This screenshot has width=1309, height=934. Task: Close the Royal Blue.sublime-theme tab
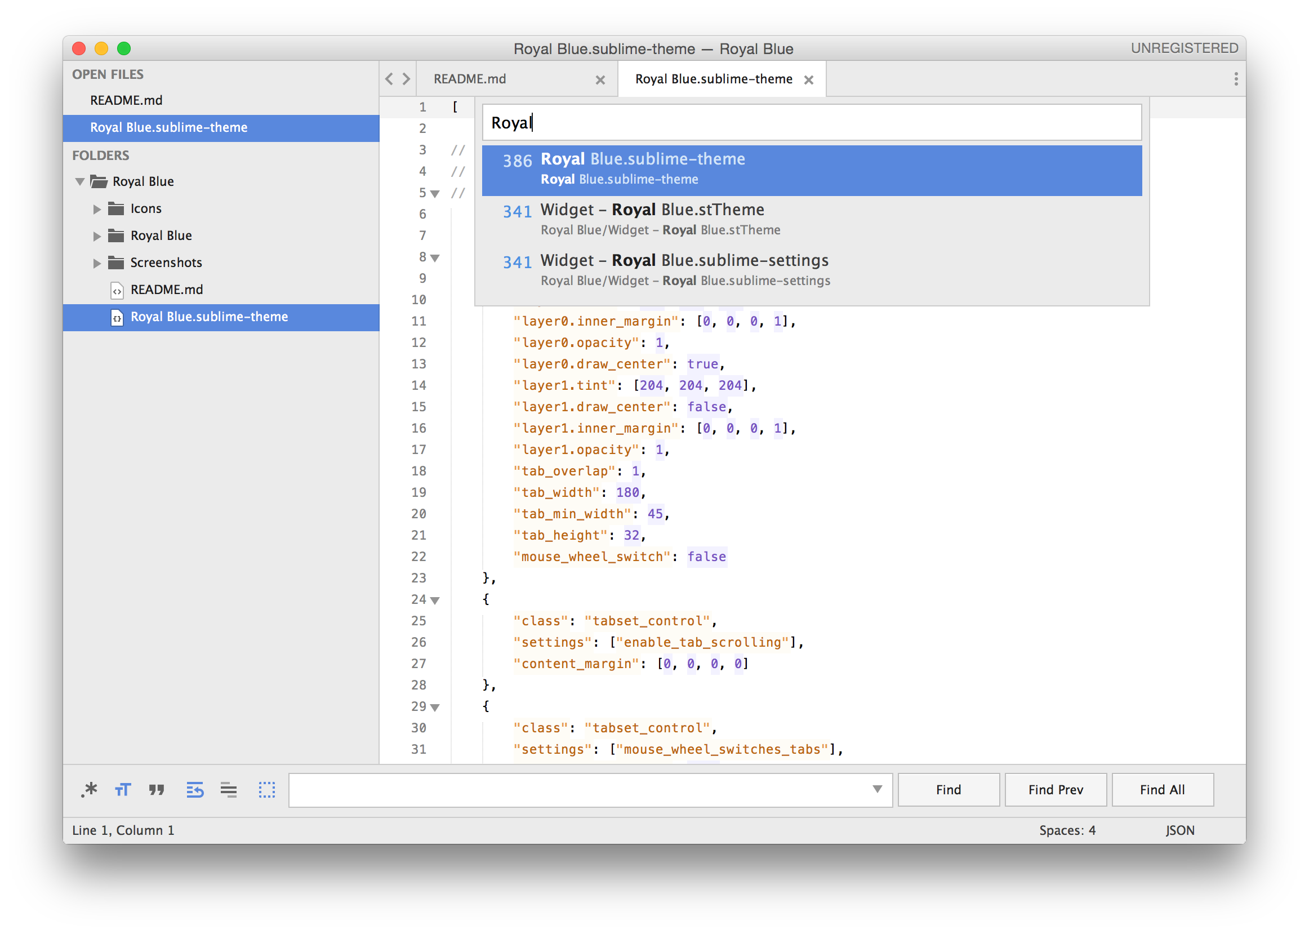tap(808, 80)
